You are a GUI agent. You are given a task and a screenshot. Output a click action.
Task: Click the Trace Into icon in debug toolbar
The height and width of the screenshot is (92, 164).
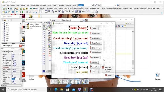(x=34, y=12)
